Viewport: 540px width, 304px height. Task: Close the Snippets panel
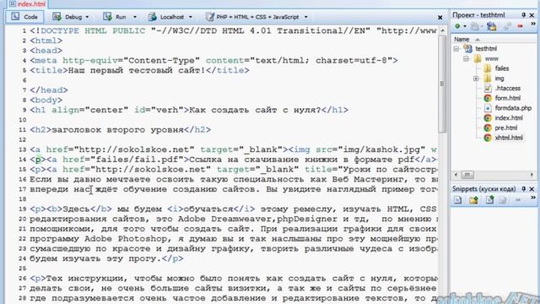tap(532, 189)
